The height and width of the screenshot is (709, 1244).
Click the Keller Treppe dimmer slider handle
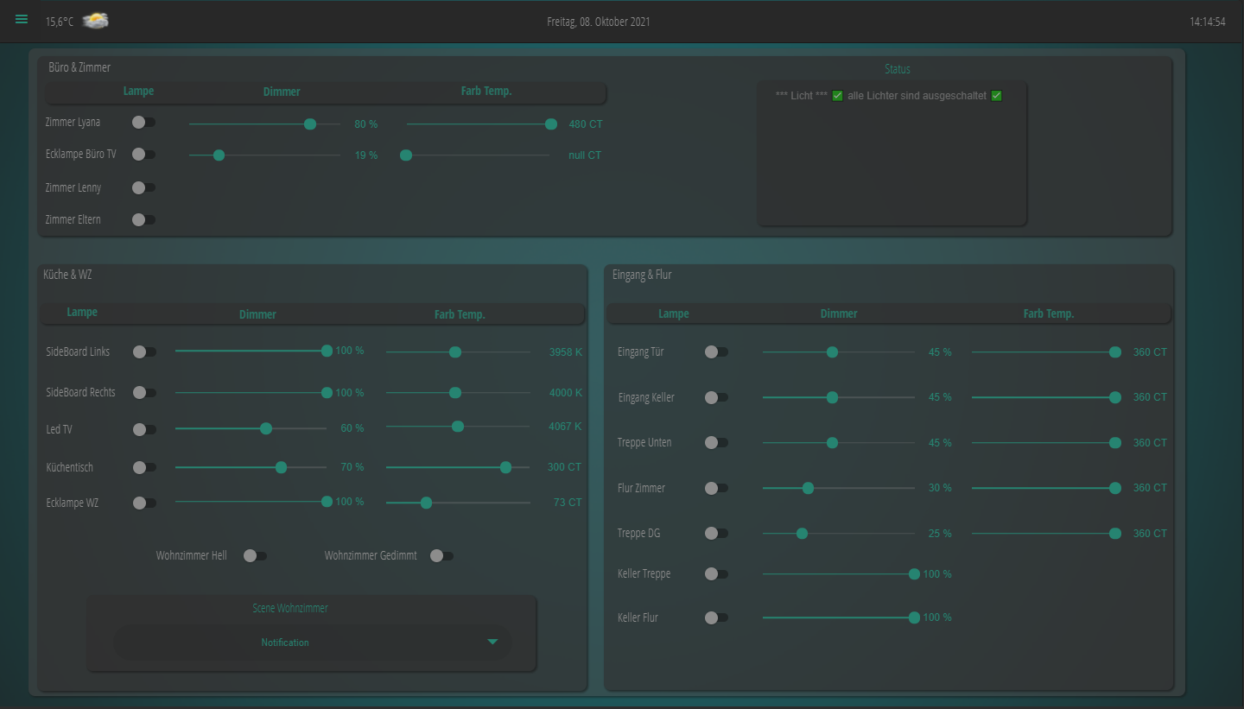(x=914, y=573)
